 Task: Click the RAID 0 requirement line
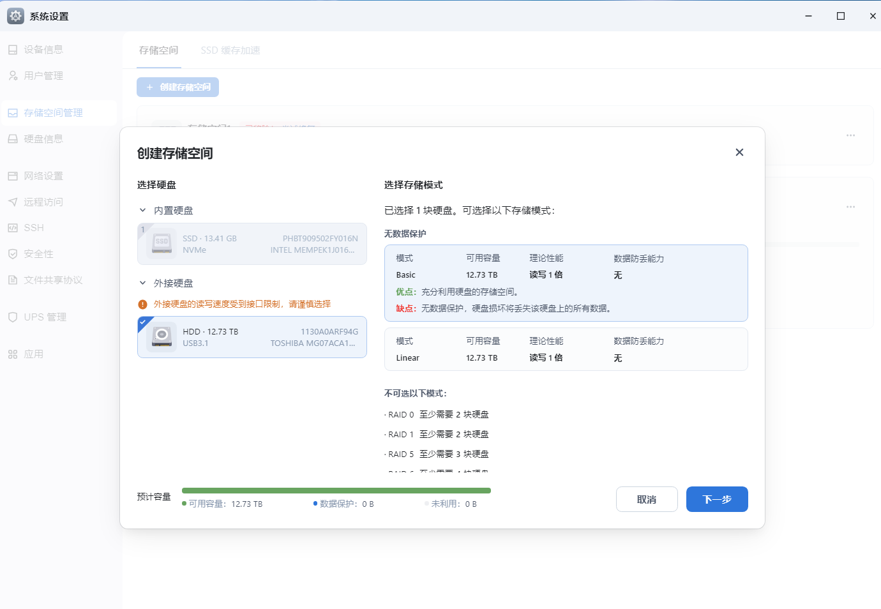click(437, 414)
